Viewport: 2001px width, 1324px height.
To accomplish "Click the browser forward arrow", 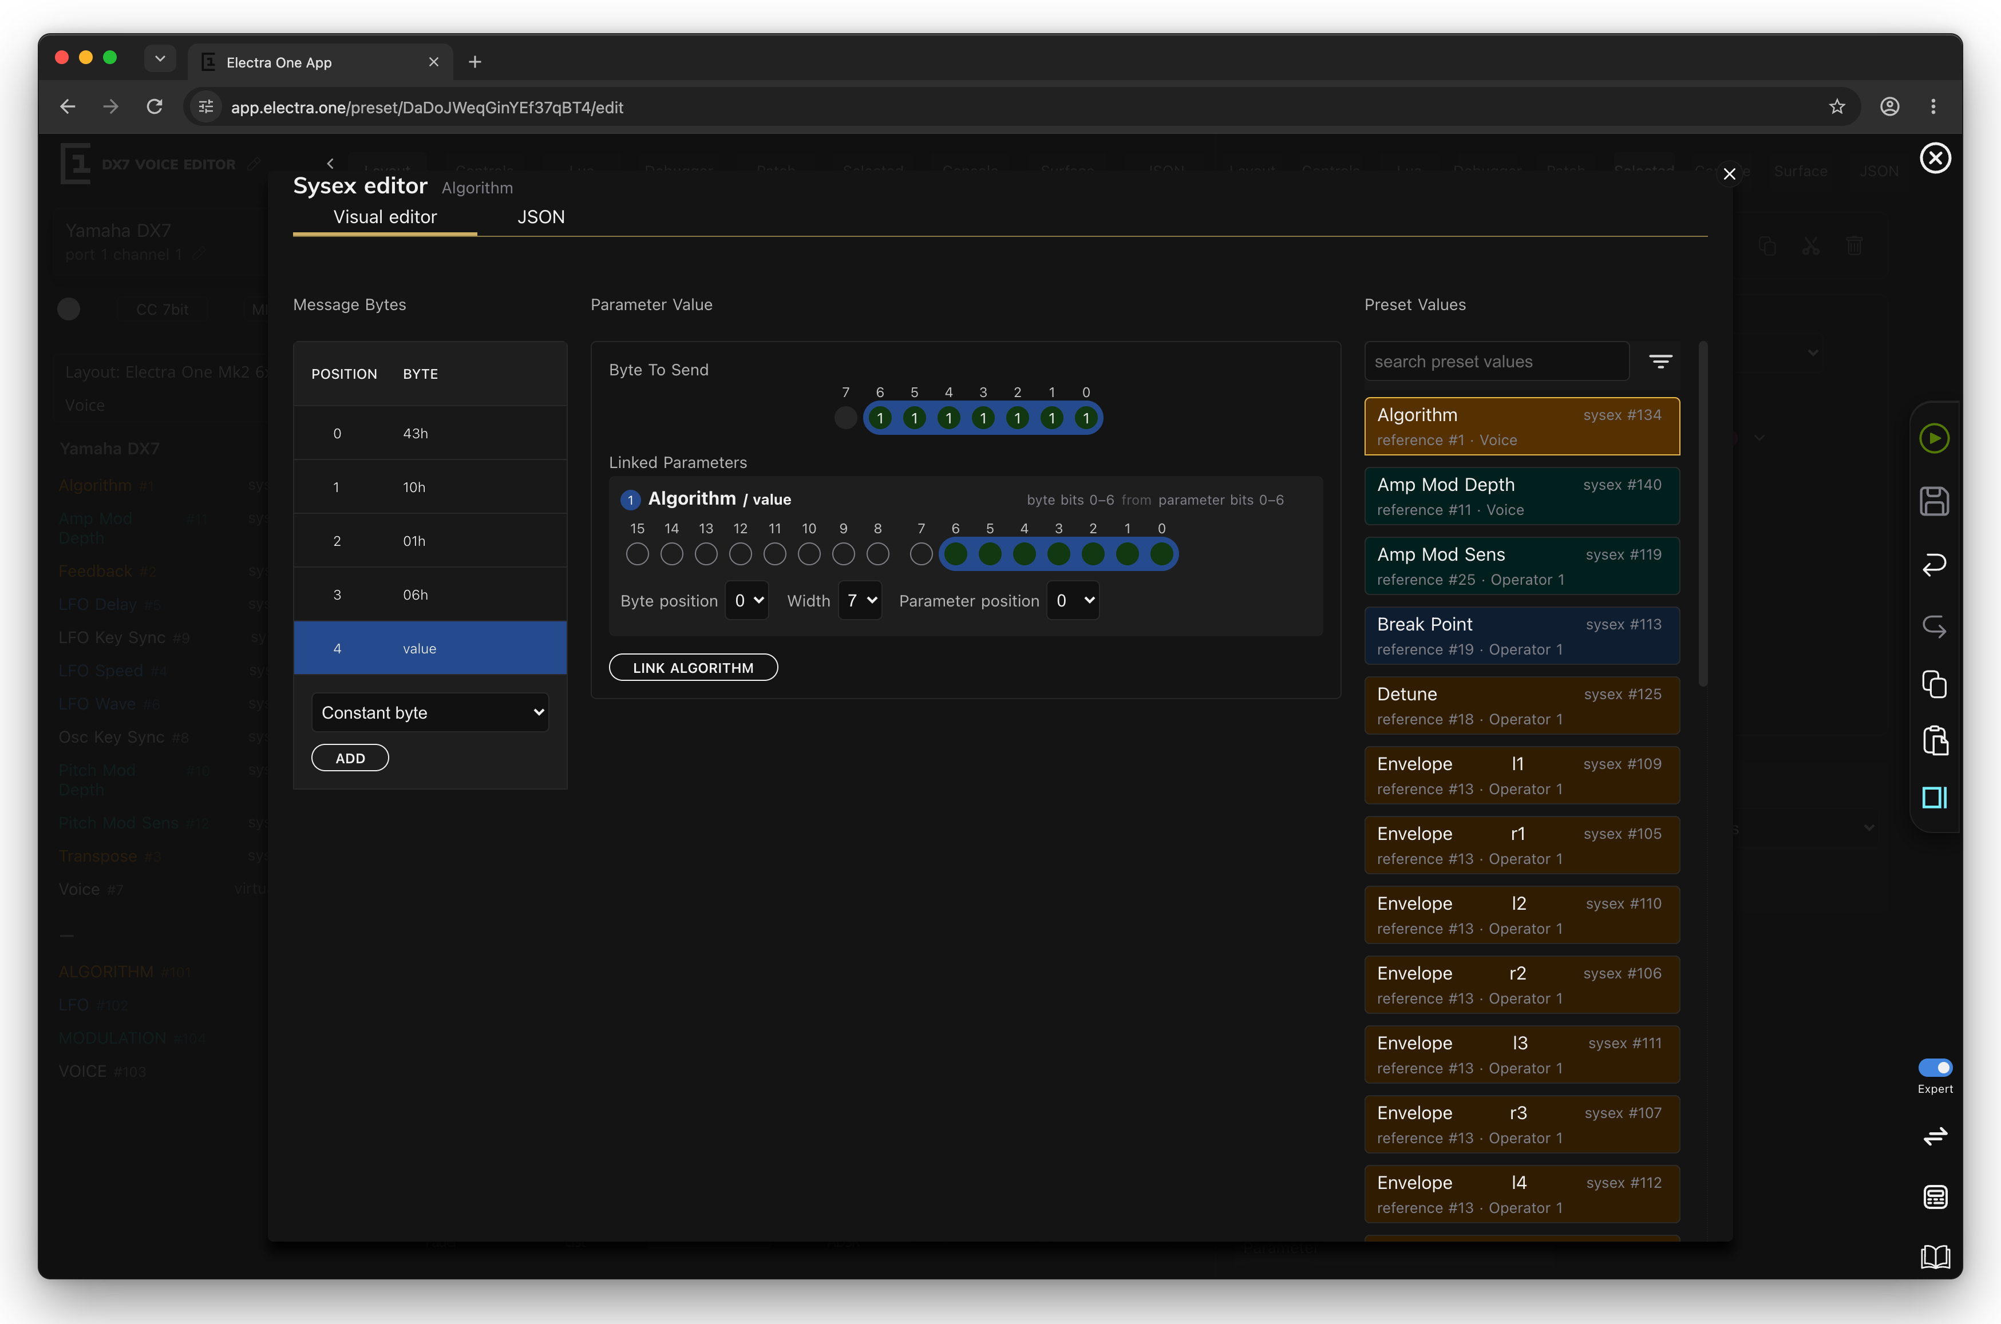I will click(110, 106).
